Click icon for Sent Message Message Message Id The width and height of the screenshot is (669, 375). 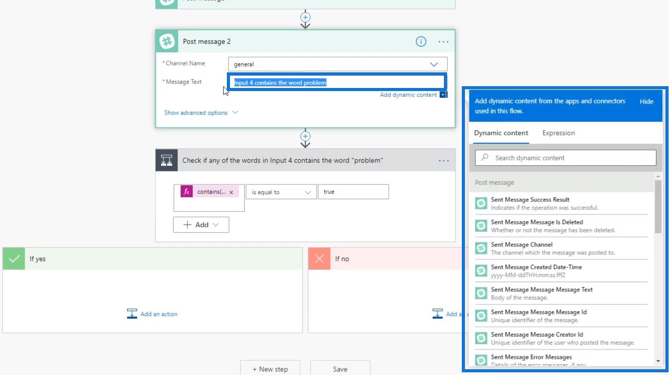pyautogui.click(x=481, y=316)
